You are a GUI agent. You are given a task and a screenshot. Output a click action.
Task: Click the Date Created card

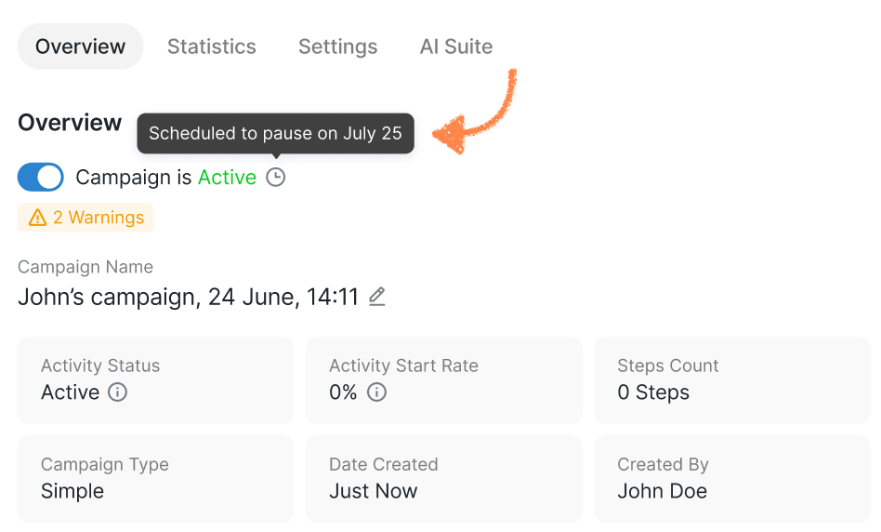(x=443, y=478)
